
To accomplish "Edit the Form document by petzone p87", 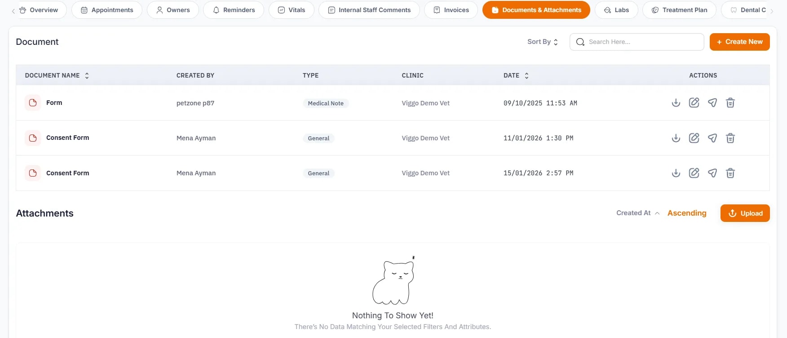I will click(694, 103).
